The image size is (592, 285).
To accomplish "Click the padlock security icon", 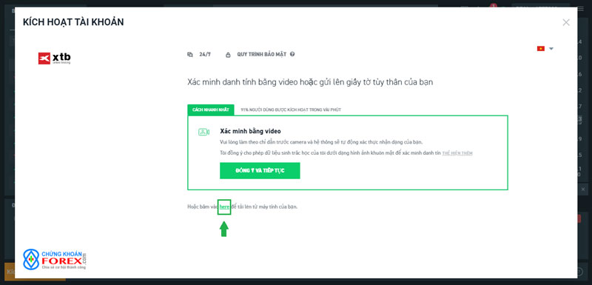I will (x=228, y=55).
